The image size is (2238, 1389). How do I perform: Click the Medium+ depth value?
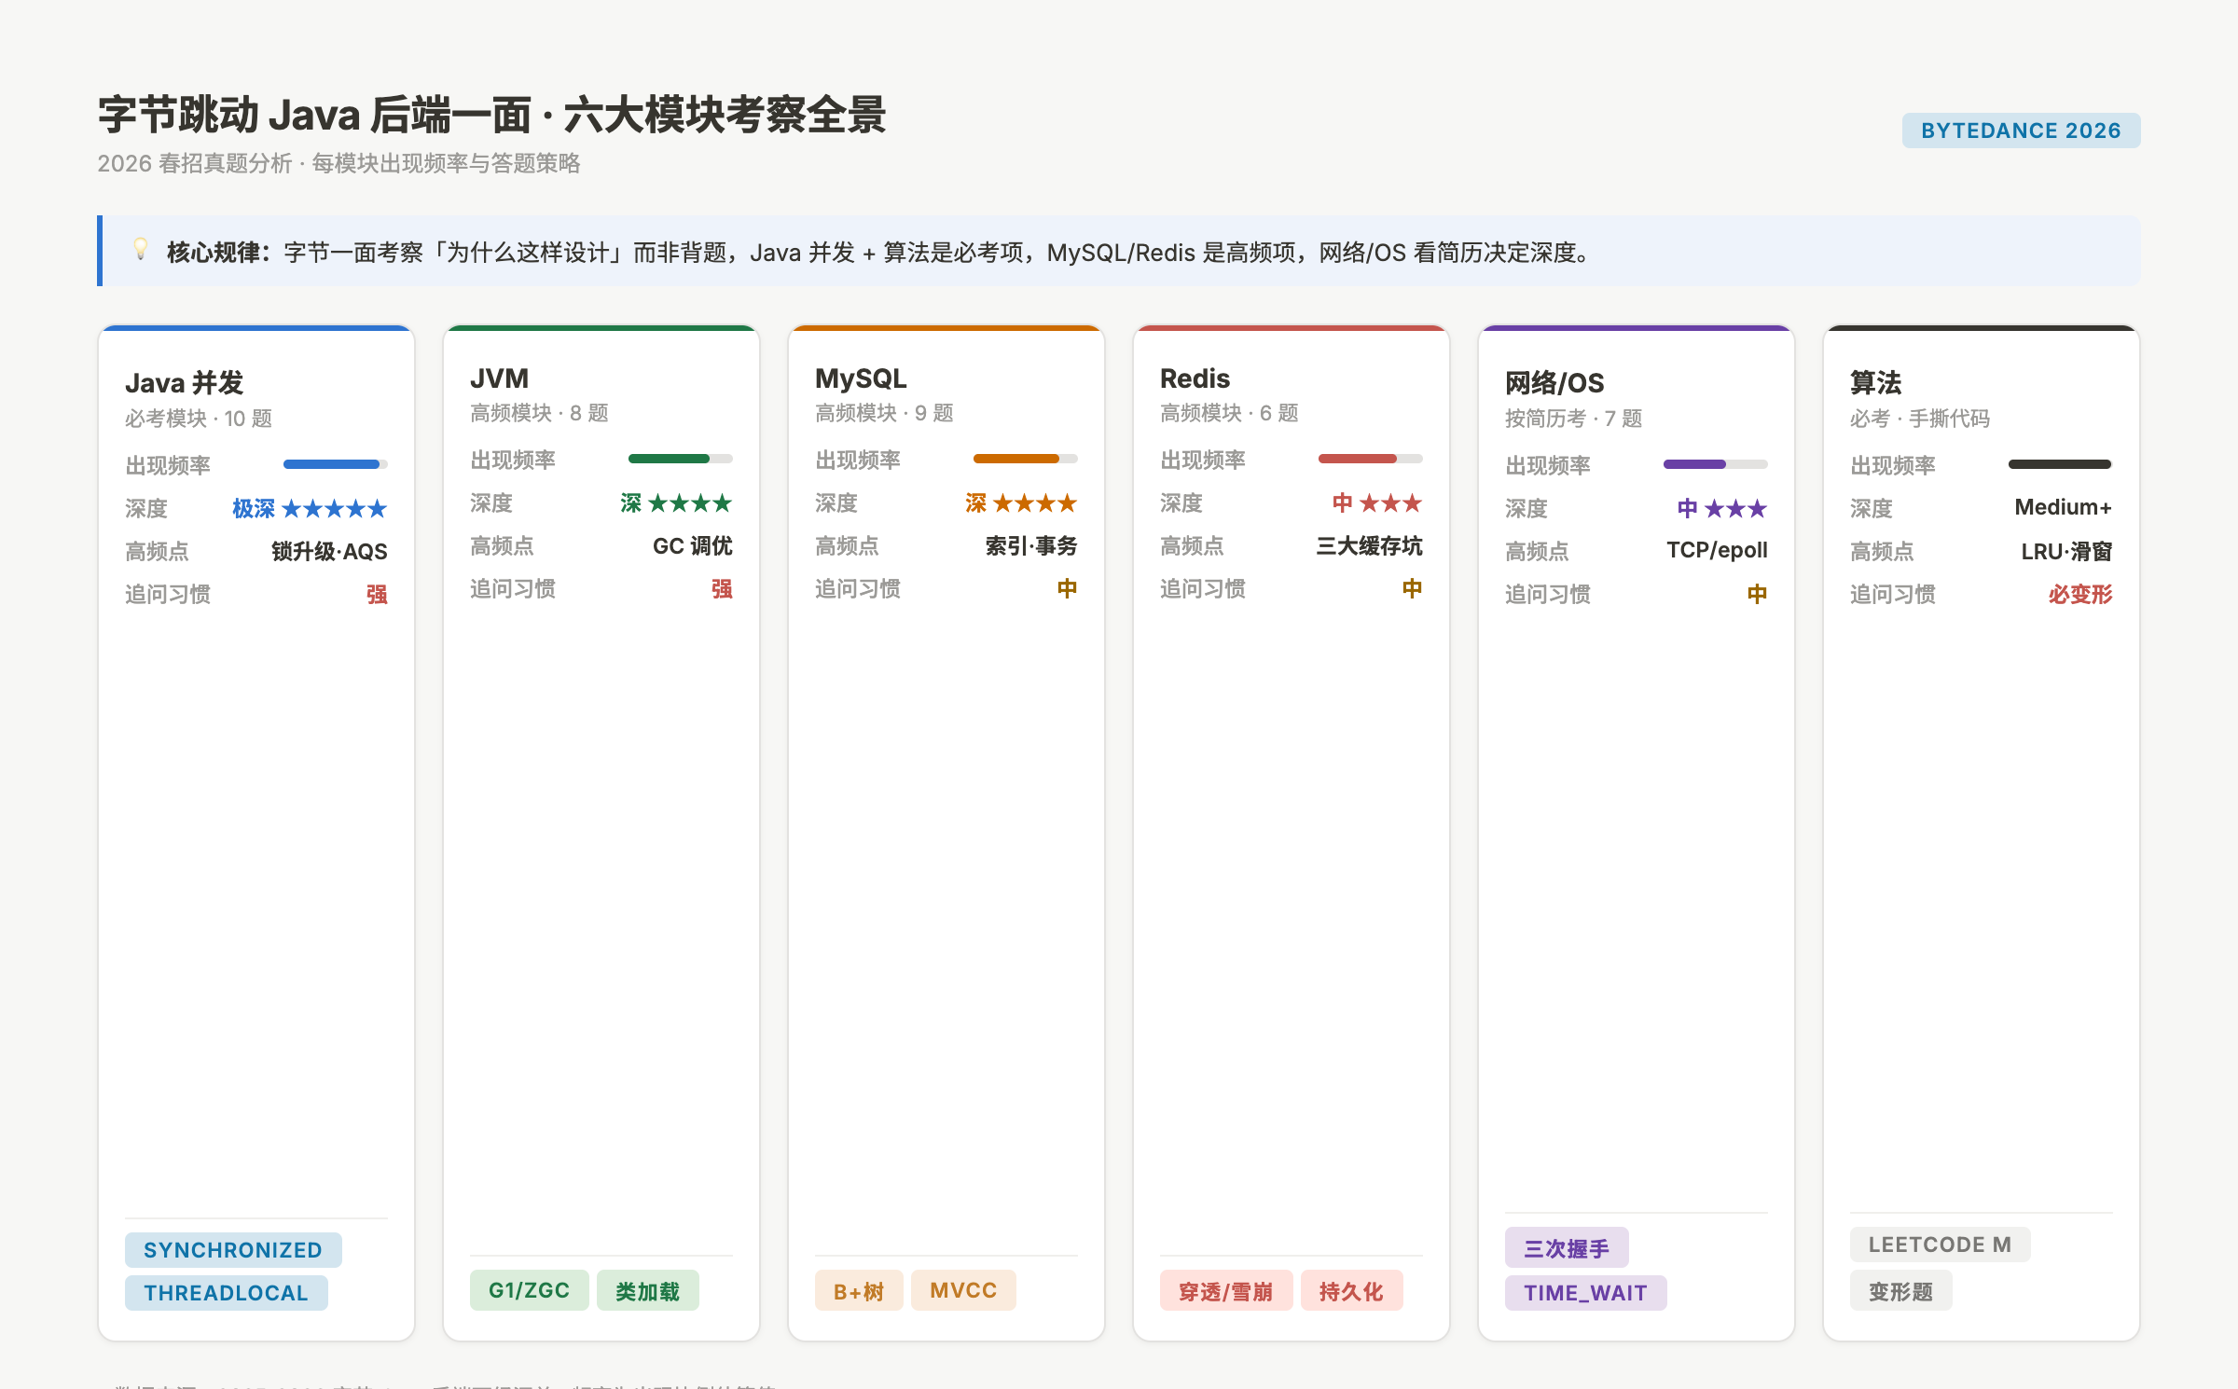tap(2063, 507)
